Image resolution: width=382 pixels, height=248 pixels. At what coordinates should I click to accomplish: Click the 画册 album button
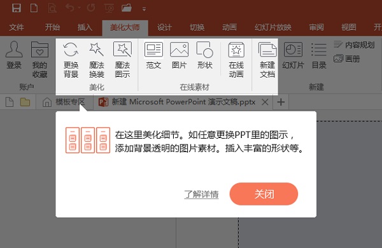pos(346,59)
